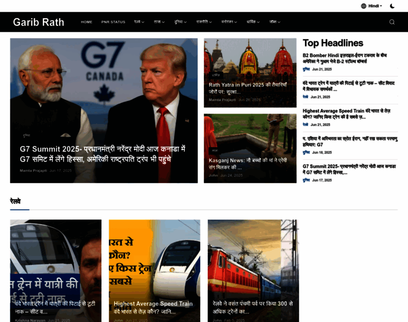Open the प. एशिया में अस्थिरता G7 headline
The height and width of the screenshot is (322, 408).
pyautogui.click(x=350, y=142)
